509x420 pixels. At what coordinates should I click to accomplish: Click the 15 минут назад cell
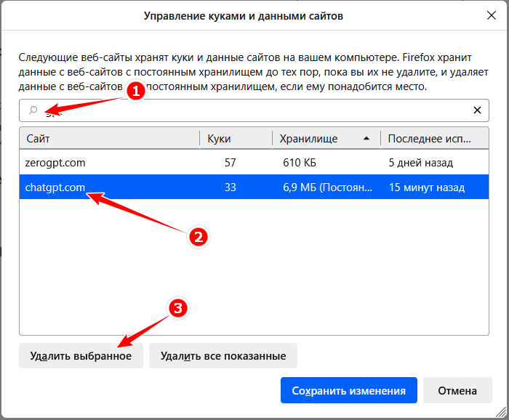pos(427,187)
